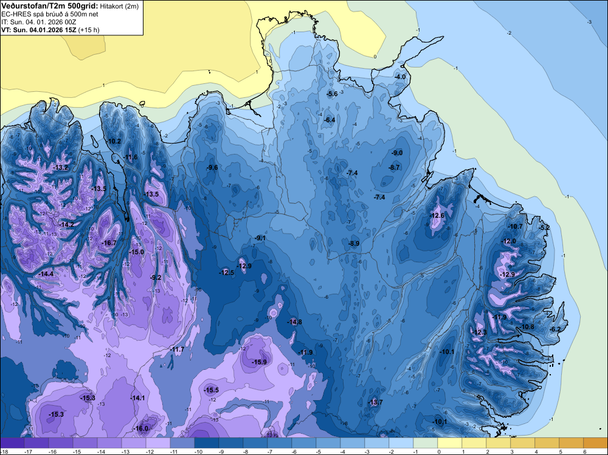Click the -12.3 temperature value

tap(479, 332)
